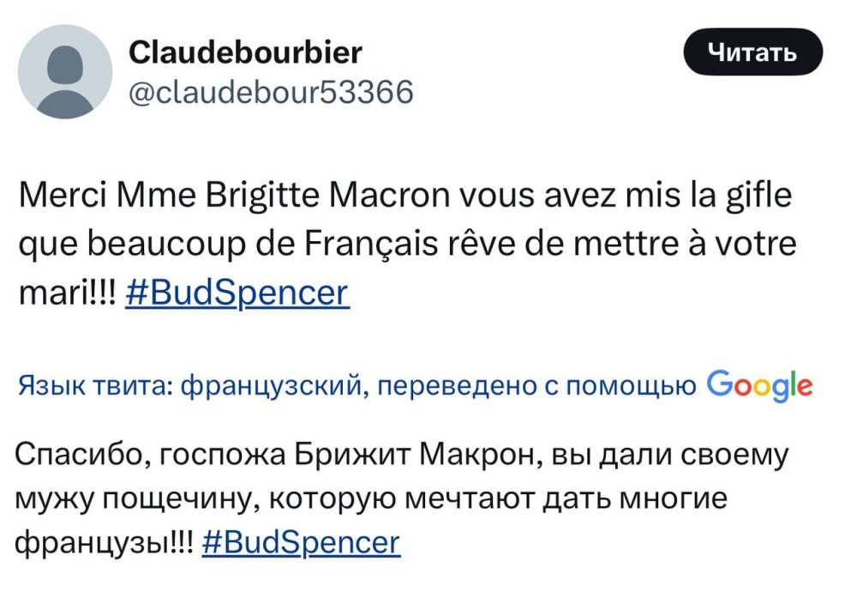Click the word "французы!!!" in the translation
Viewport: 857px width, 598px height.
(x=104, y=541)
